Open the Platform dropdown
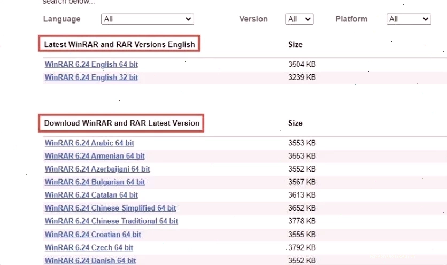This screenshot has width=447, height=265. click(409, 19)
